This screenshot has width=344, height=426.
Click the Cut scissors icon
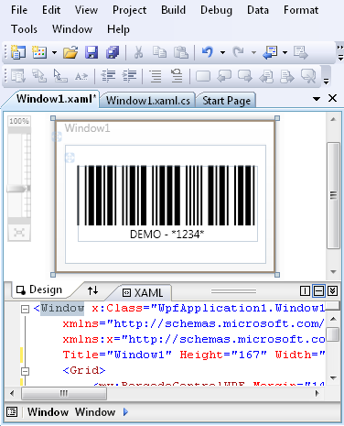click(x=138, y=52)
